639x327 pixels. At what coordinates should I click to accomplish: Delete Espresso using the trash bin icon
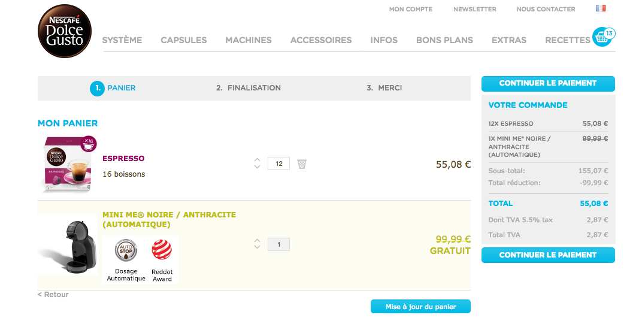coord(302,164)
